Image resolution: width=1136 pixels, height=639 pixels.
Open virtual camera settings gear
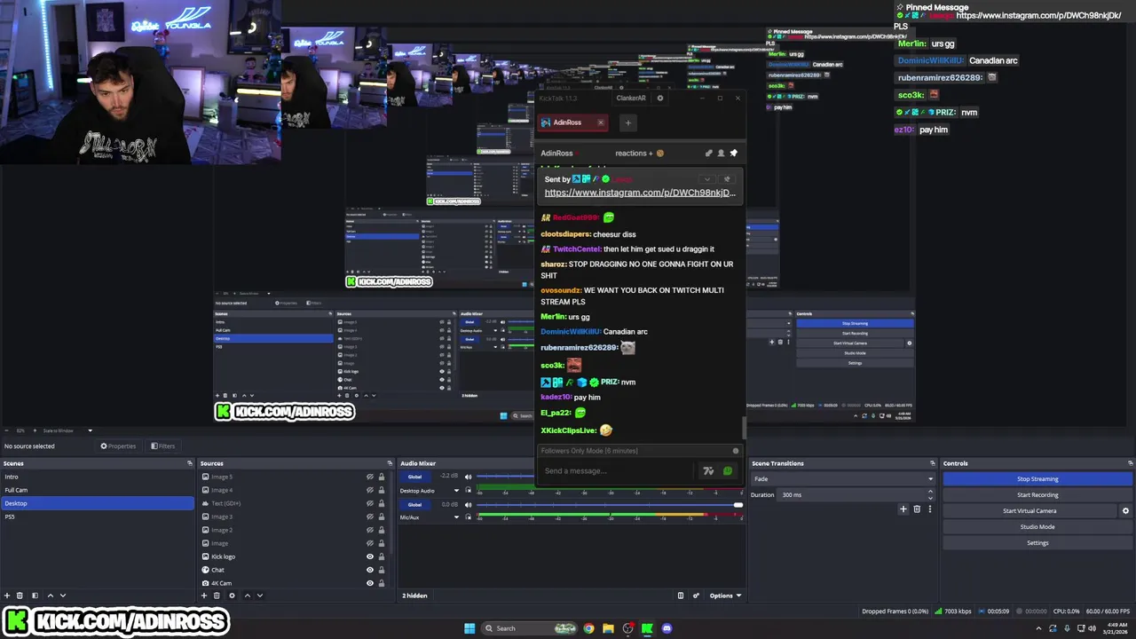1125,511
